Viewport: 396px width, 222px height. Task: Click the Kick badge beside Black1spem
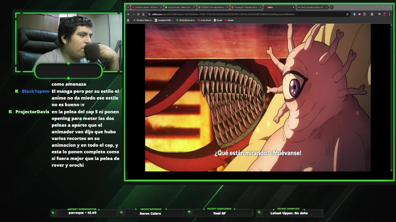[x=17, y=91]
